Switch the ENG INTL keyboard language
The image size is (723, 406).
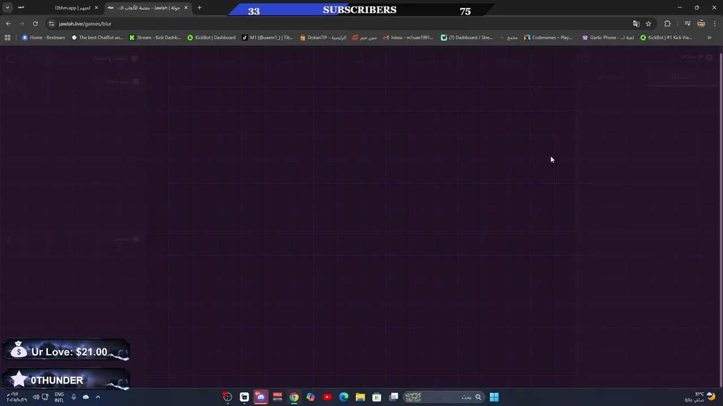click(59, 397)
